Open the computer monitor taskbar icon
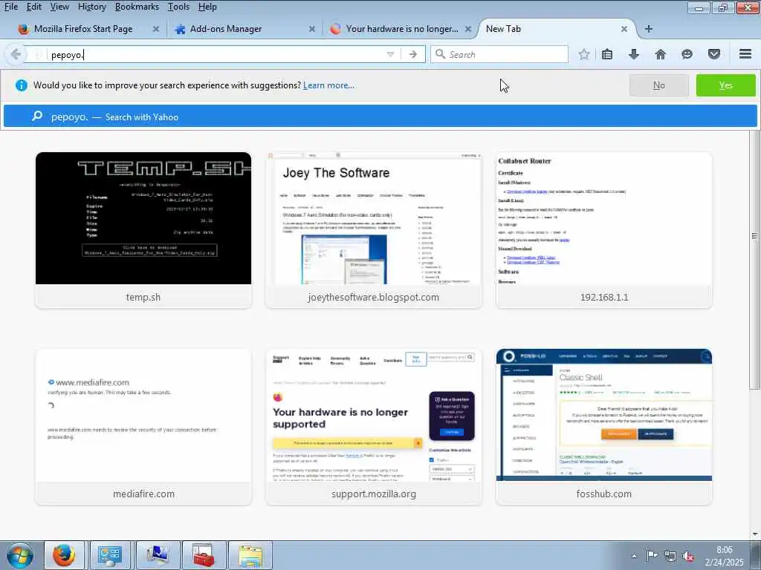 pos(158,555)
